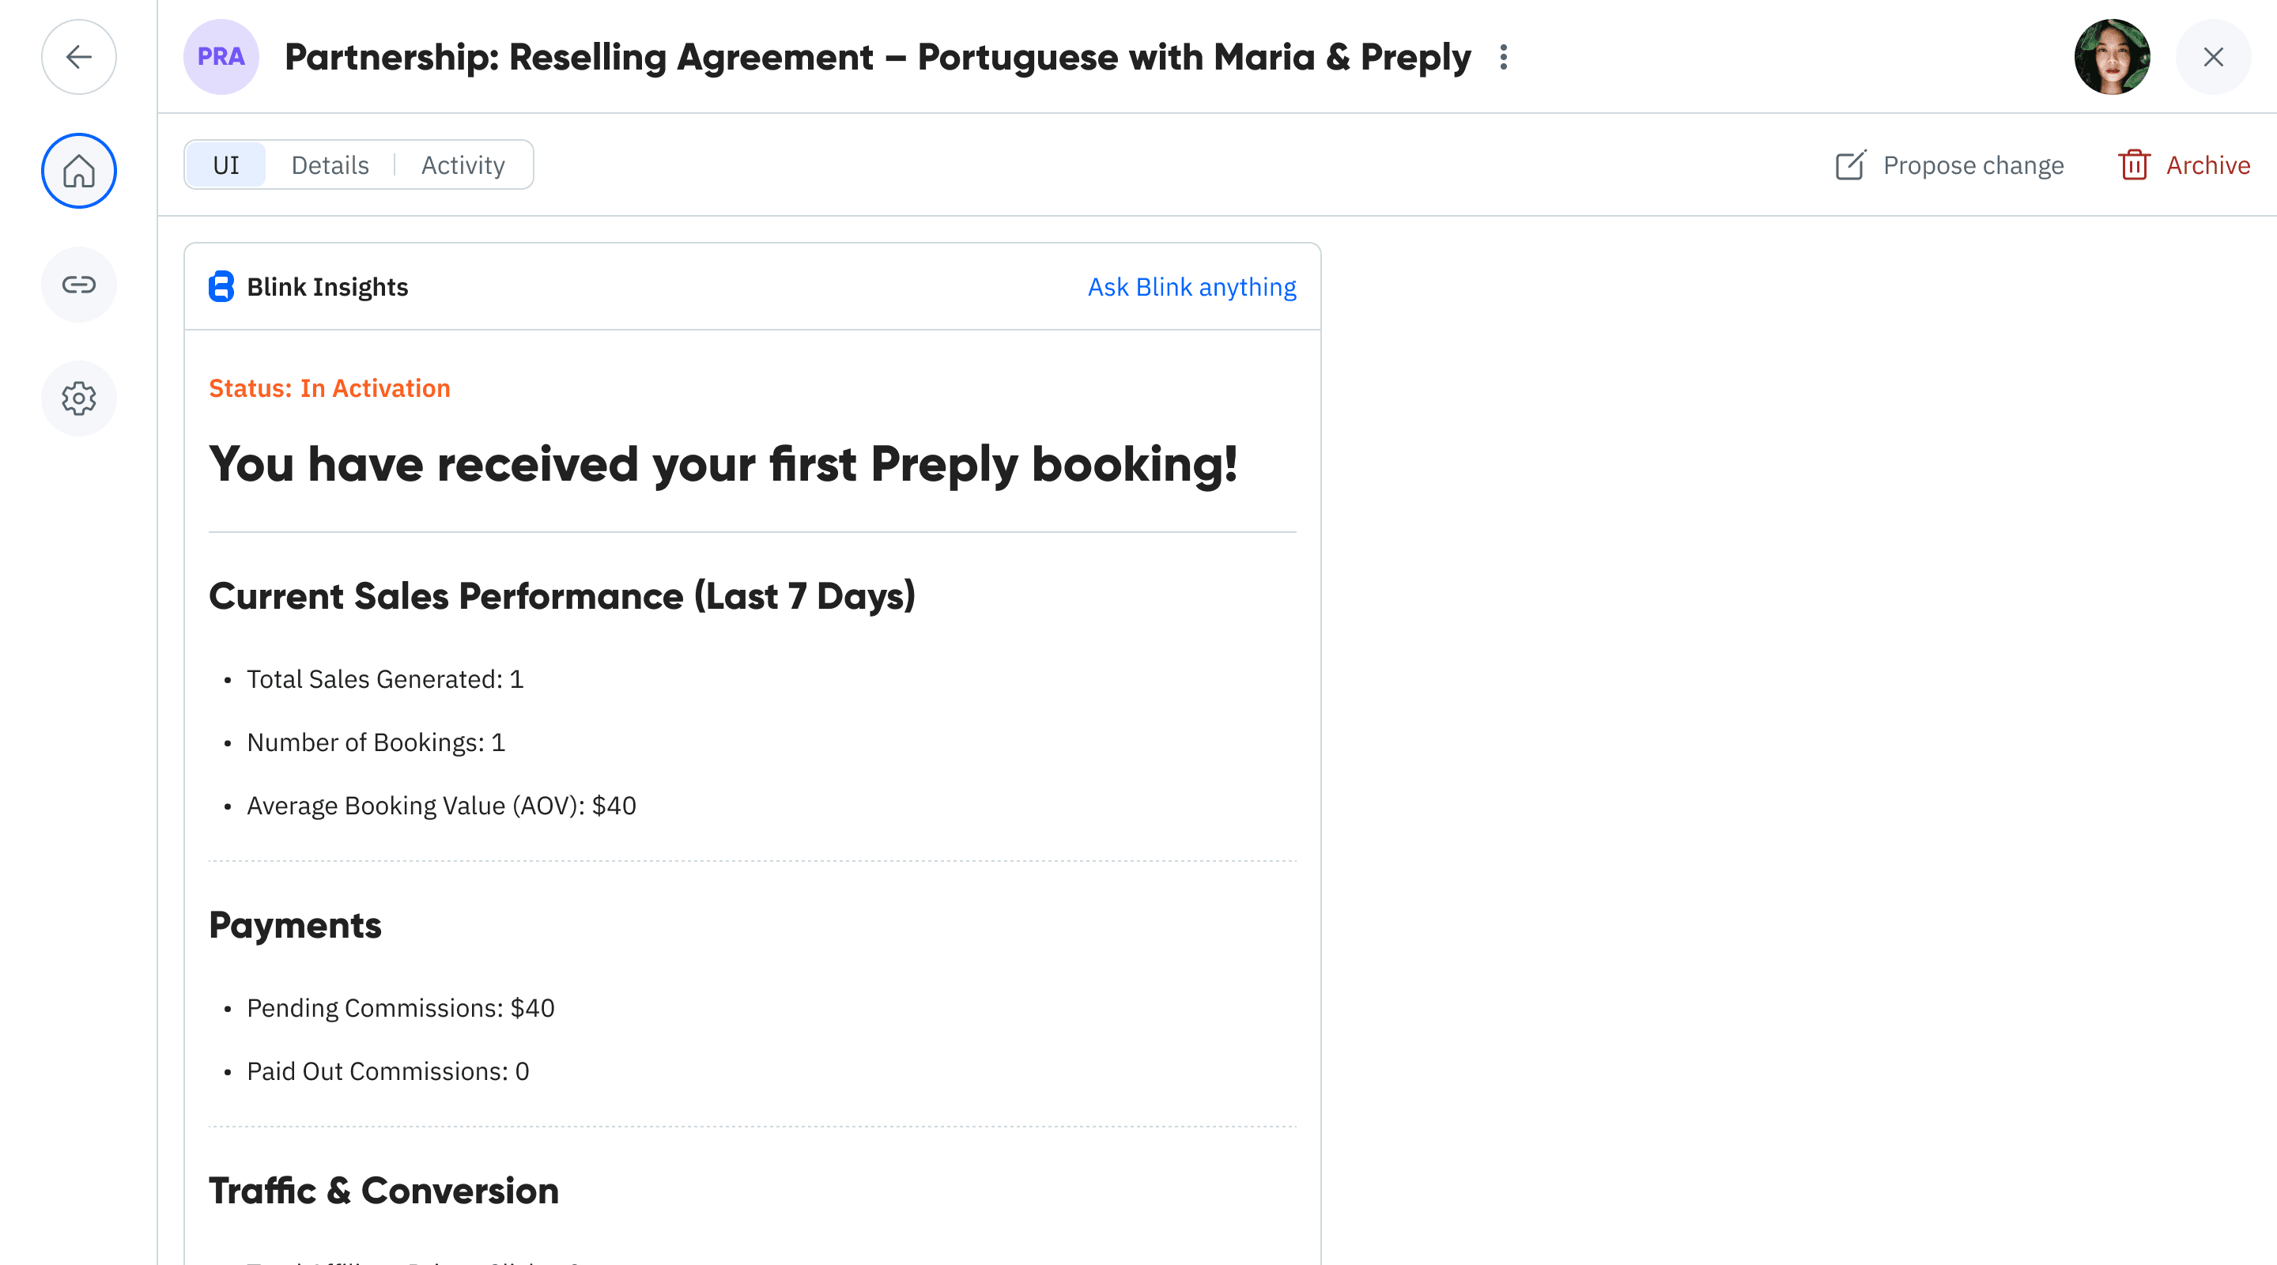Close the record panel with the X button

[x=2214, y=57]
